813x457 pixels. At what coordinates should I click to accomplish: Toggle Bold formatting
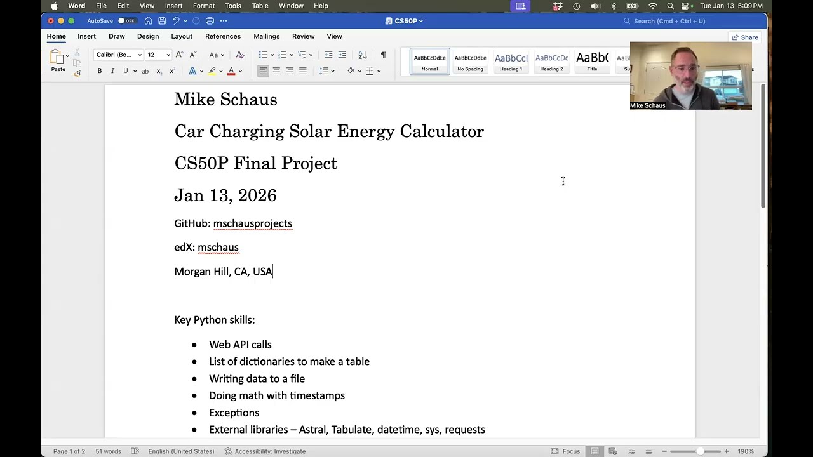point(99,71)
